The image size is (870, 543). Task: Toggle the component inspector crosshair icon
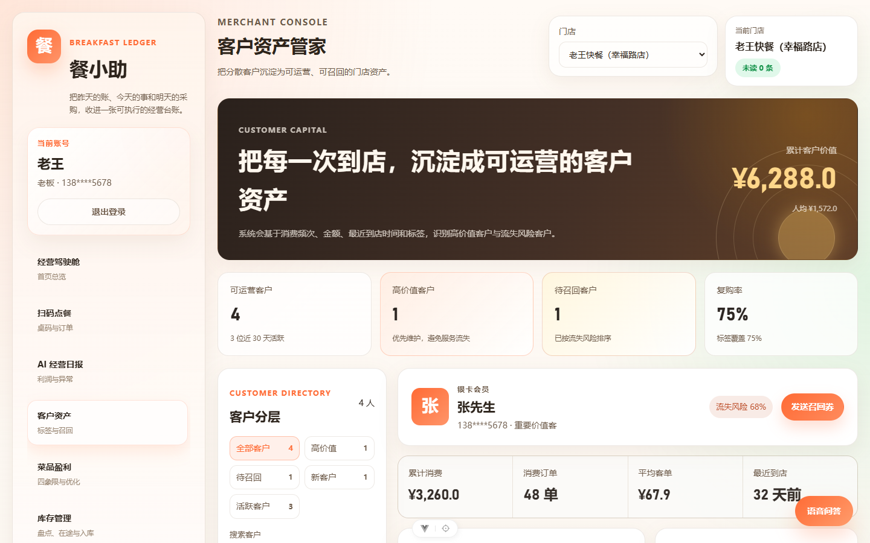click(446, 529)
